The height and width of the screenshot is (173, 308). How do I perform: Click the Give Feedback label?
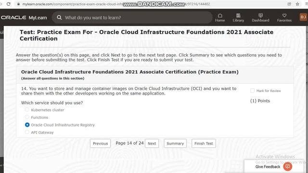click(x=268, y=167)
